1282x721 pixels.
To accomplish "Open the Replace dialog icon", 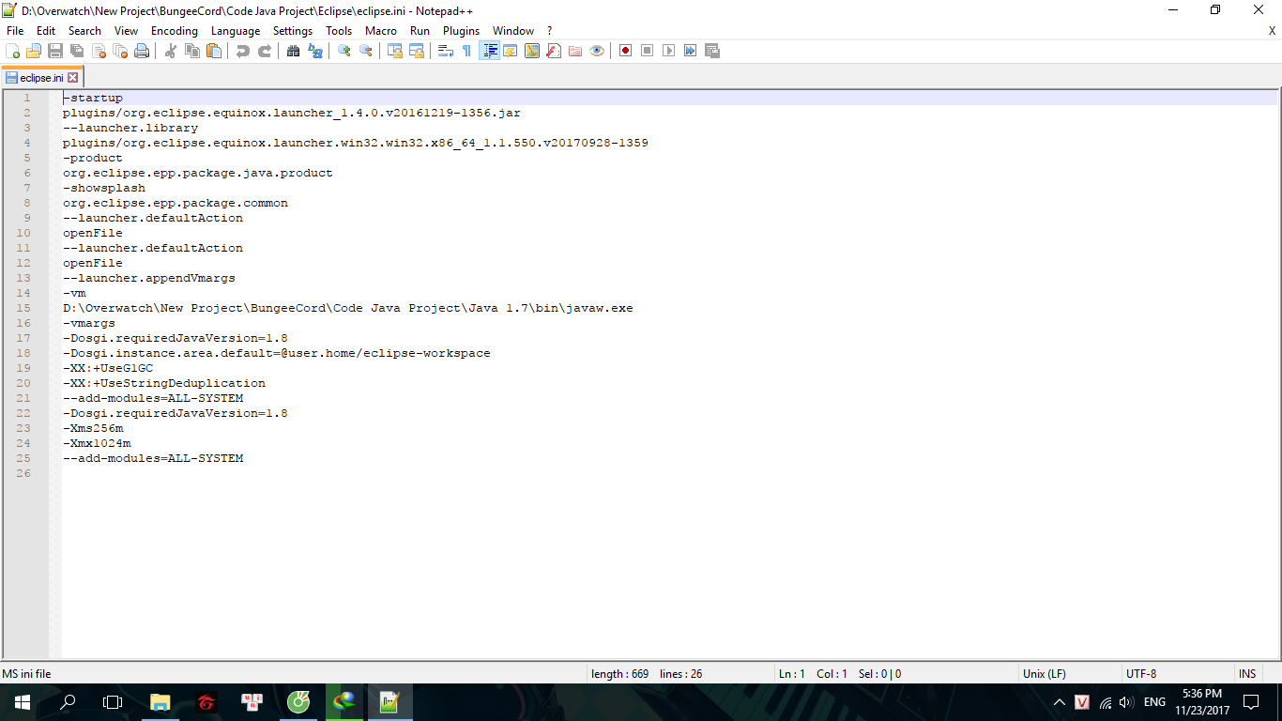I will pos(315,51).
